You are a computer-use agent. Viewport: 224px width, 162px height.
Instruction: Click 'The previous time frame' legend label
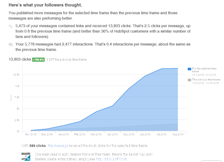[206, 80]
